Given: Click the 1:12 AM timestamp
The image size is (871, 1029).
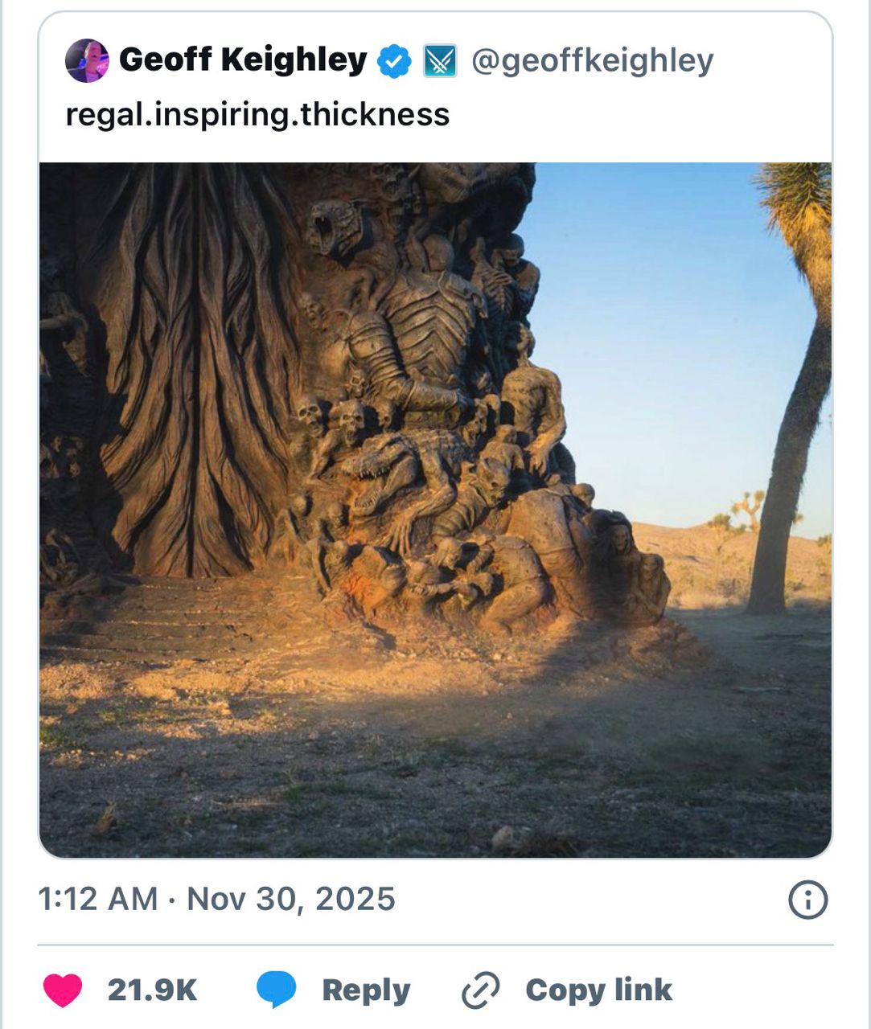Looking at the screenshot, I should coord(97,899).
